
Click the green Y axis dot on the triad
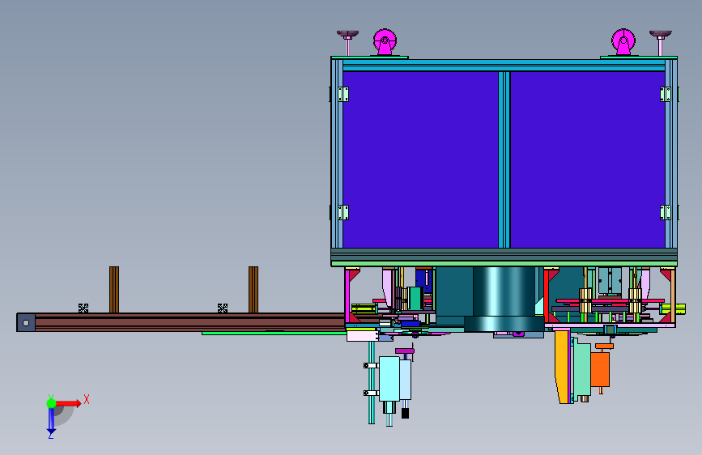point(51,403)
